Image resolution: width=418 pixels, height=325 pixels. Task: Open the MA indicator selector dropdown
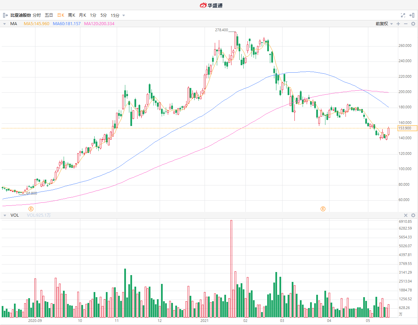[x=5, y=24]
